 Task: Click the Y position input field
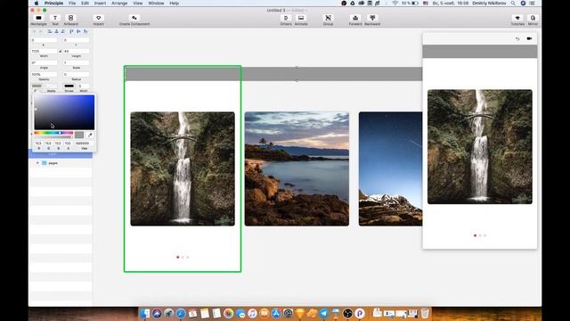[x=76, y=40]
